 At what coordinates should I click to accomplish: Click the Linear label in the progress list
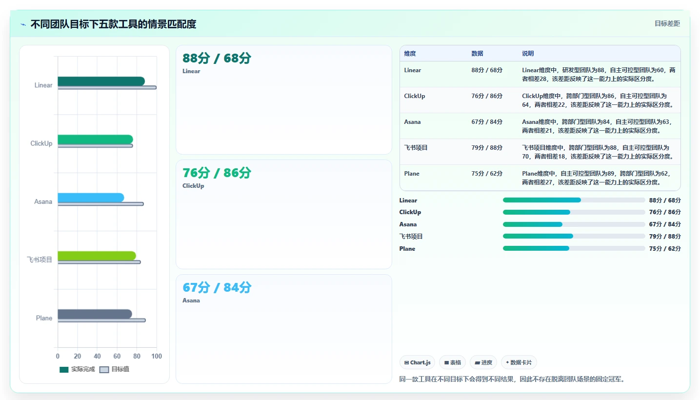[408, 200]
